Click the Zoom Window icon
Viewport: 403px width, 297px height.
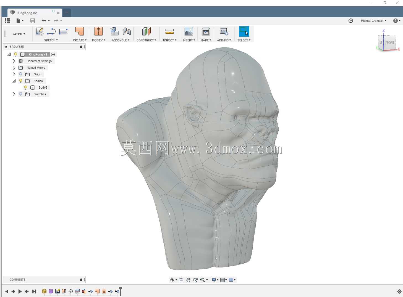(203, 280)
